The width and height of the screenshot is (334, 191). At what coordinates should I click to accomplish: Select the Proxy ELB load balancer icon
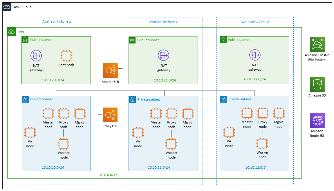(110, 115)
